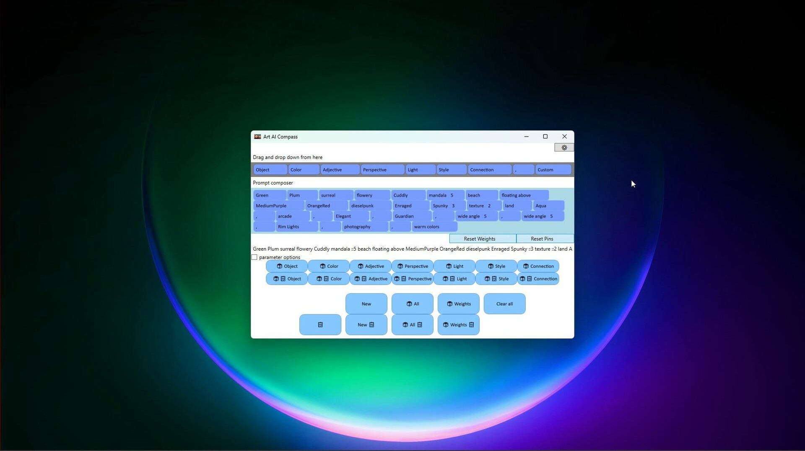Click the Clear all button
This screenshot has height=451, width=805.
pos(504,304)
